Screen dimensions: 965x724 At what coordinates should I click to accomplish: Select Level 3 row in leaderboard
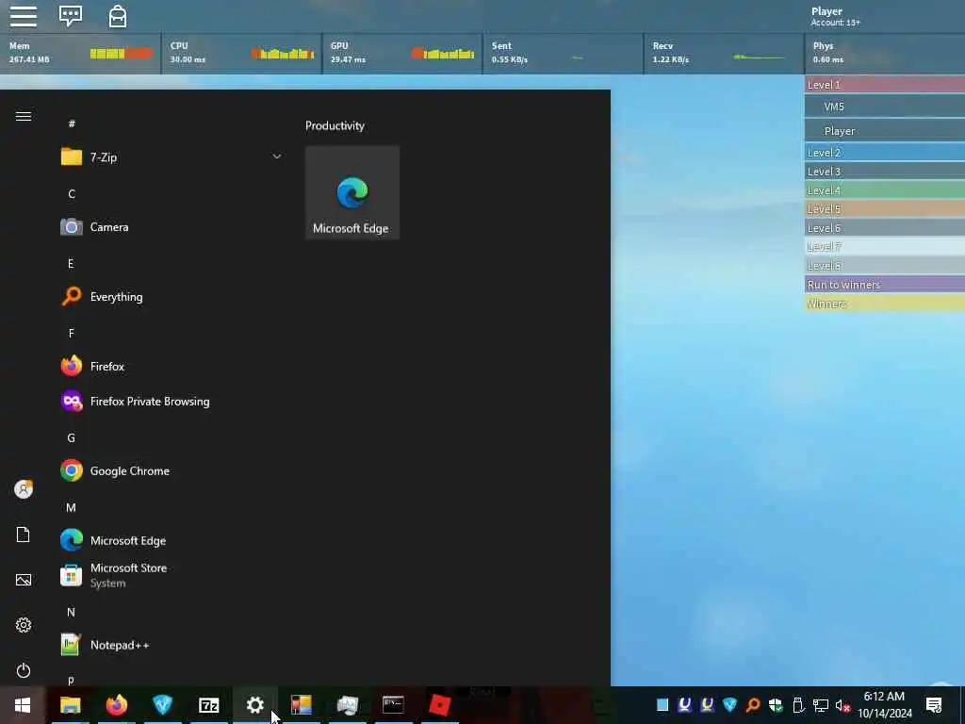click(884, 172)
